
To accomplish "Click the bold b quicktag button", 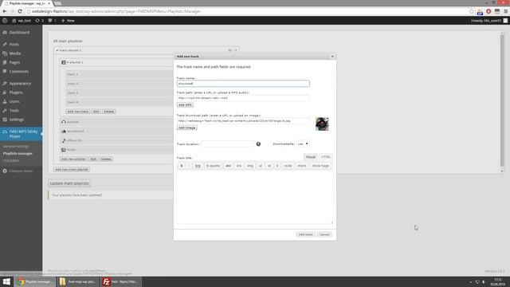I will coord(182,166).
